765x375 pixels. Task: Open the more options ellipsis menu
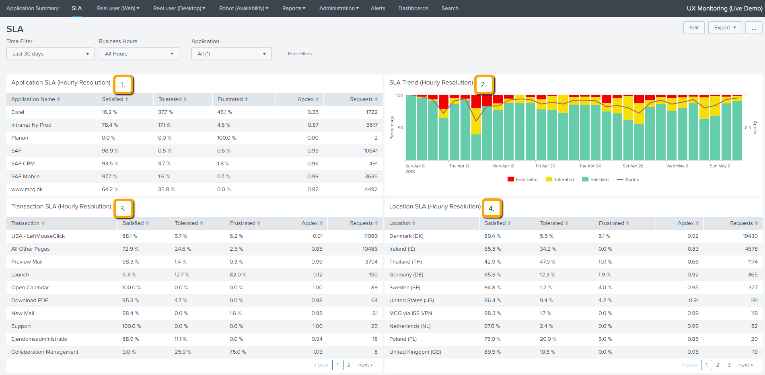(754, 28)
